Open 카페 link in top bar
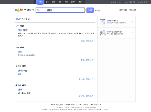 click(x=134, y=2)
